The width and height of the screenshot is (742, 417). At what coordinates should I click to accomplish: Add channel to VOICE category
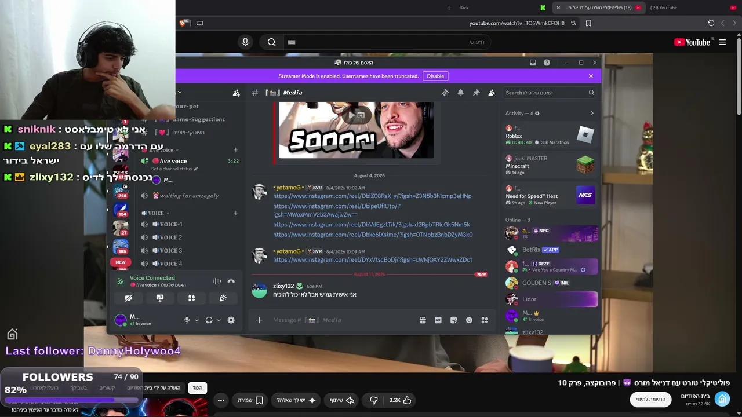(235, 213)
